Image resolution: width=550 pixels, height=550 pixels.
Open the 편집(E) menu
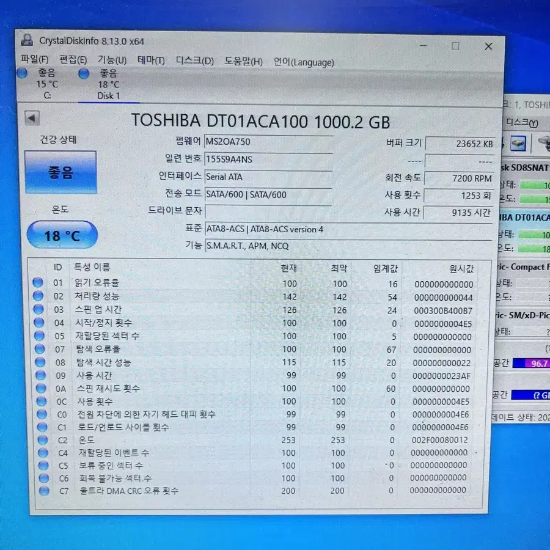coord(73,60)
